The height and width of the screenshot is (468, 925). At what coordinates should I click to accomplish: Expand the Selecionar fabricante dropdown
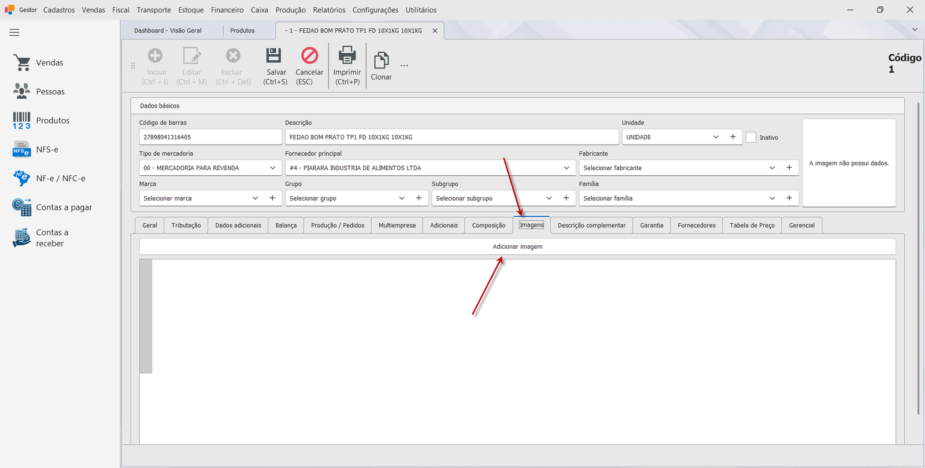click(772, 168)
